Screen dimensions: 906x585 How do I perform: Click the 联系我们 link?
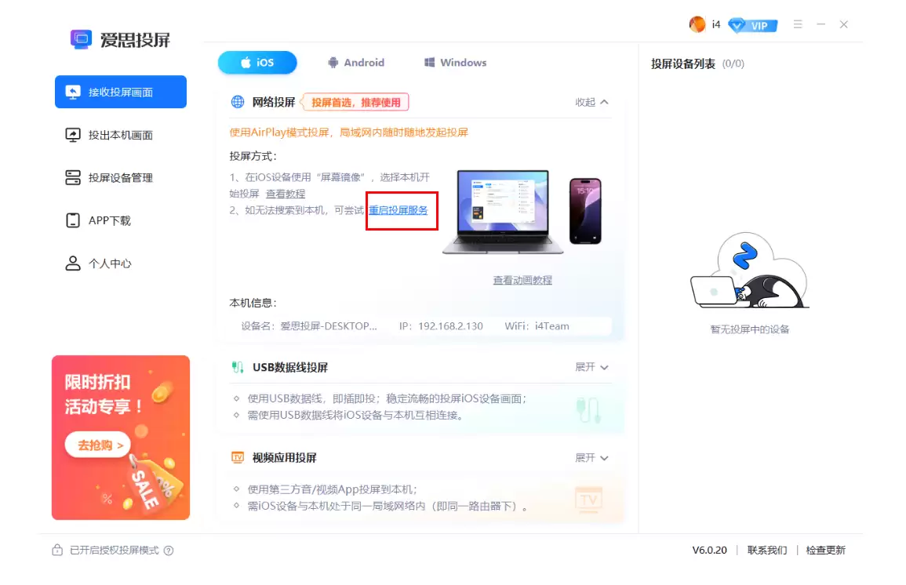[x=766, y=550]
